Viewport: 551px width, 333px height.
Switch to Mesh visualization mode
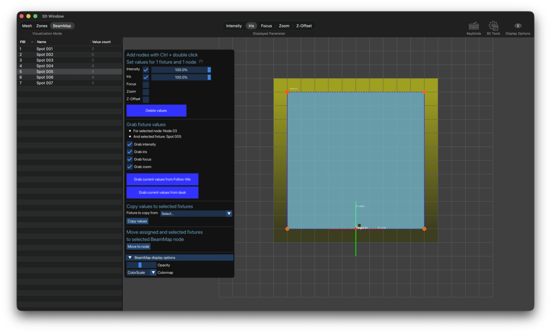(x=27, y=26)
